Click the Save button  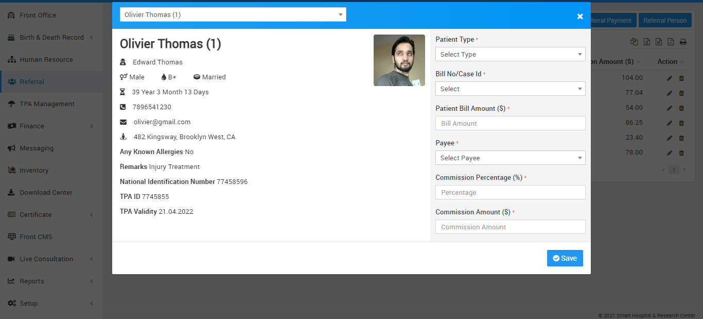pos(565,258)
